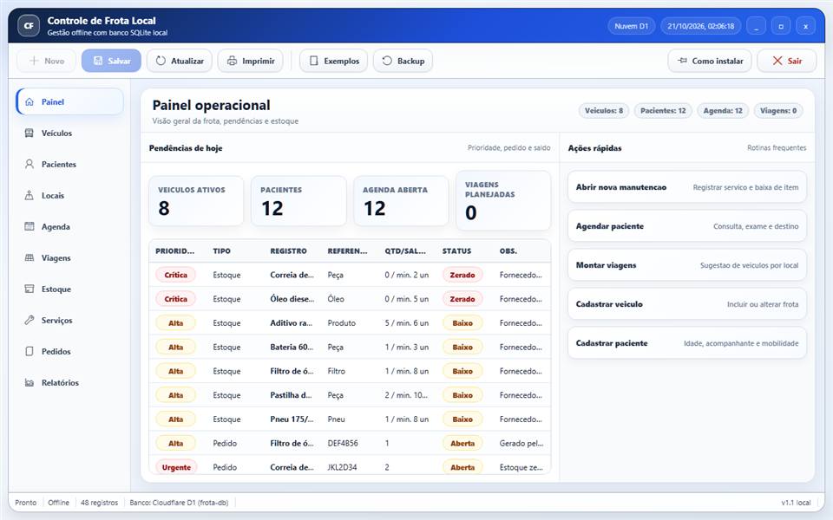The image size is (833, 520).
Task: Click the Offline status bar indicator
Action: click(x=58, y=503)
